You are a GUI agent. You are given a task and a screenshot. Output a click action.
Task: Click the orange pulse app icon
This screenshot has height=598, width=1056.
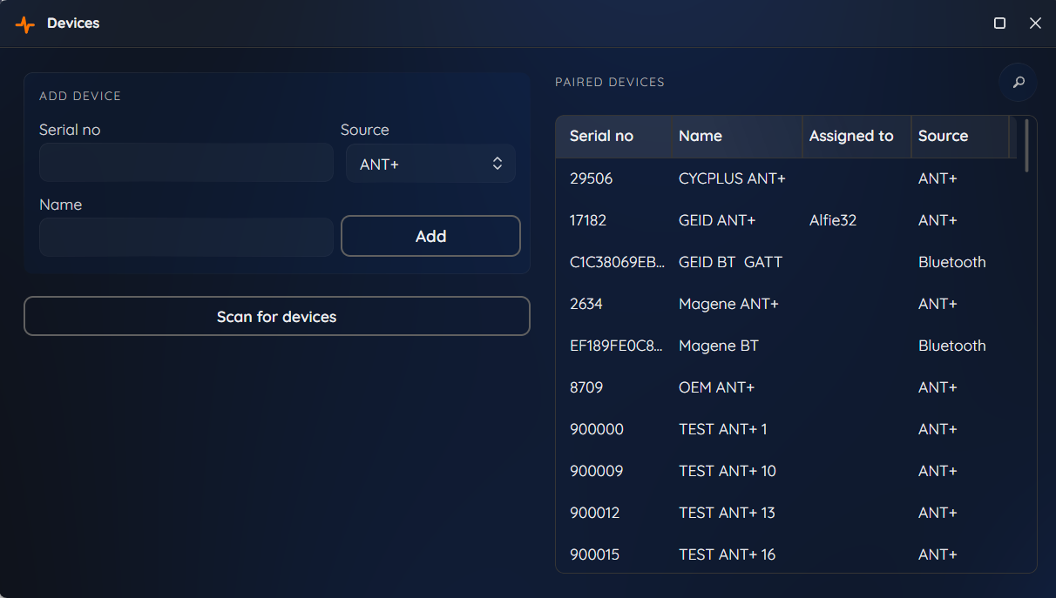25,24
